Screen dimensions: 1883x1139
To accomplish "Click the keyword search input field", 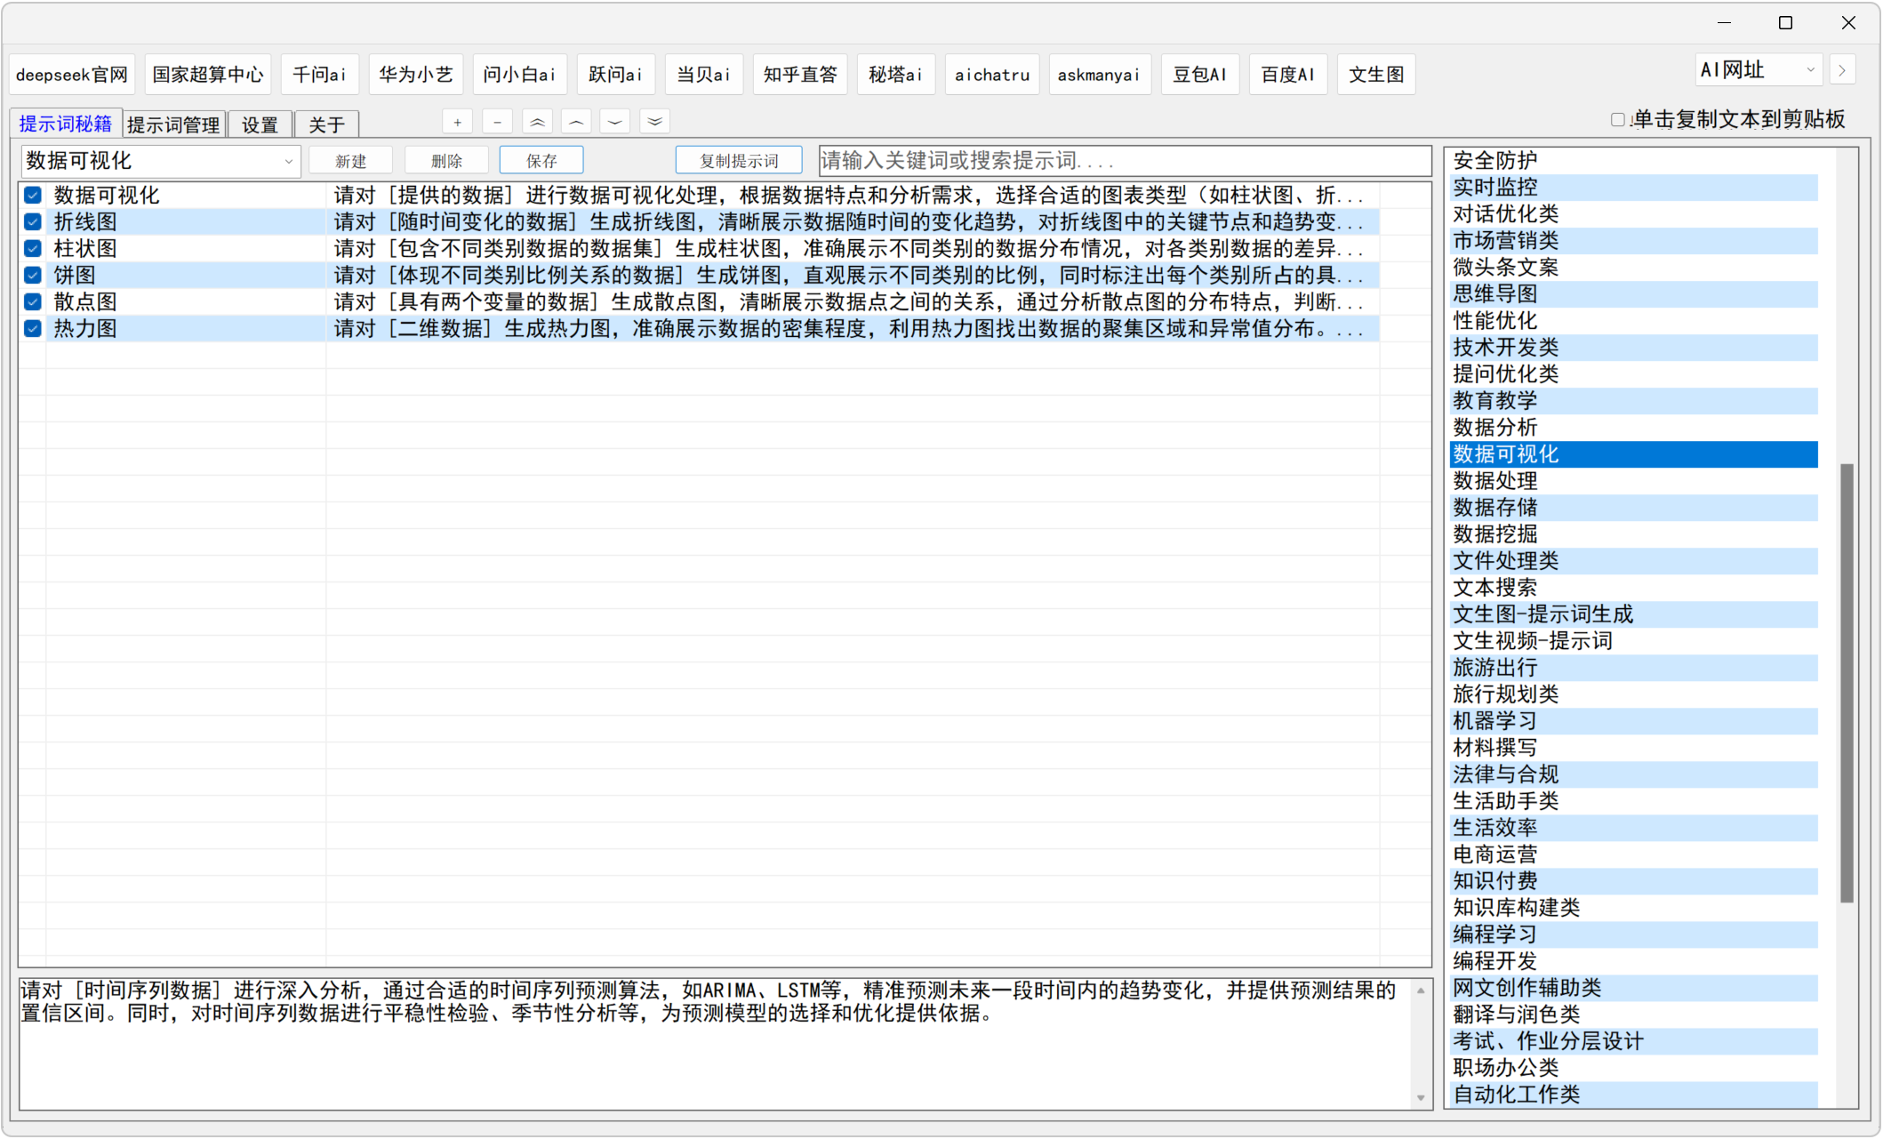I will coord(1125,161).
